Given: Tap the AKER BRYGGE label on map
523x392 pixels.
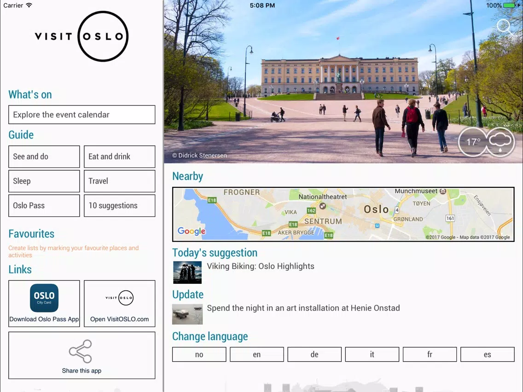Looking at the screenshot, I should (x=296, y=232).
